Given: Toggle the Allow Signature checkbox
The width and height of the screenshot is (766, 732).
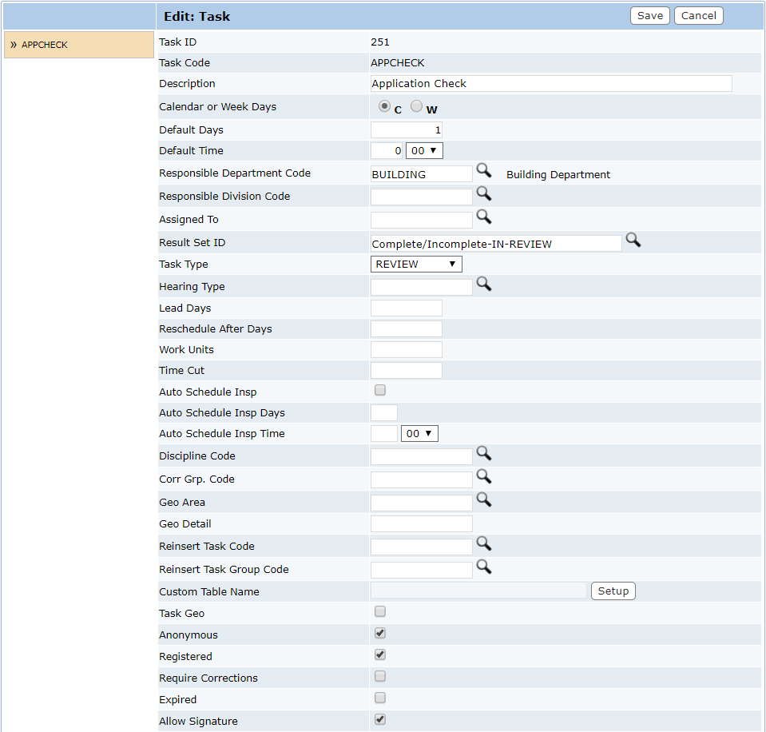Looking at the screenshot, I should 380,720.
